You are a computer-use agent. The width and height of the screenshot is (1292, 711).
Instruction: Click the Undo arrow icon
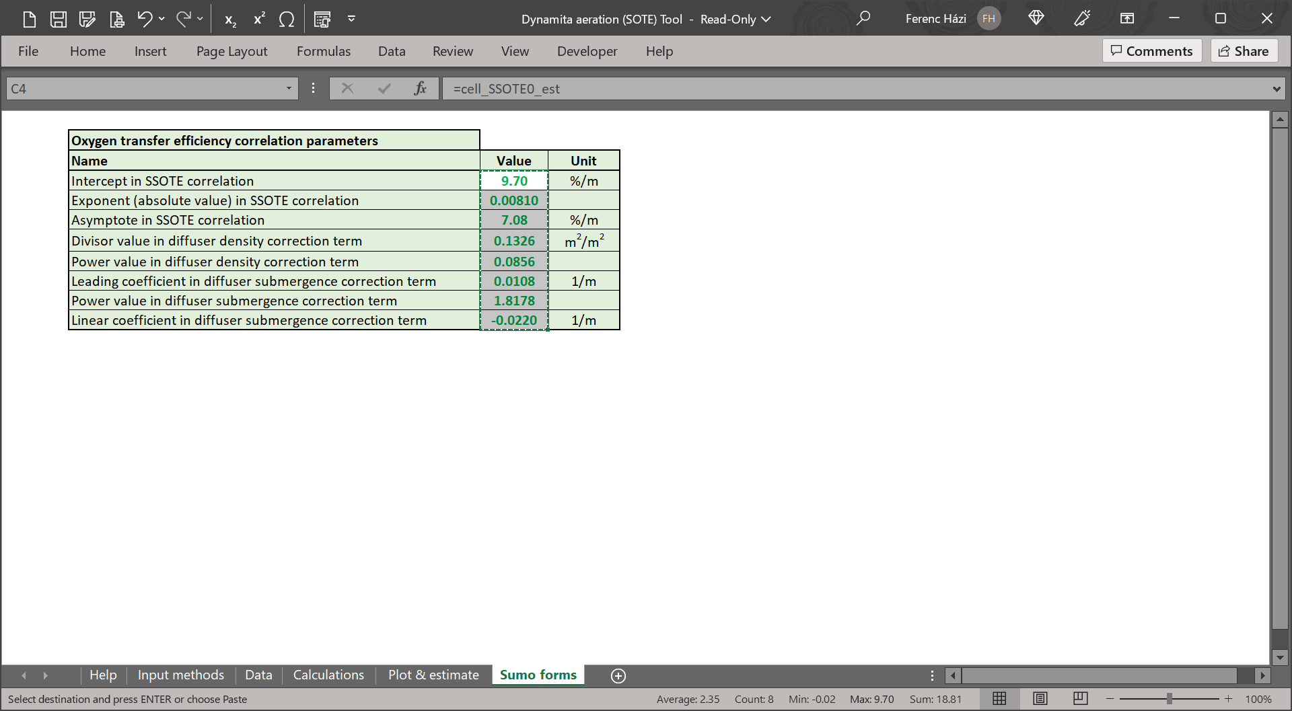click(x=145, y=19)
